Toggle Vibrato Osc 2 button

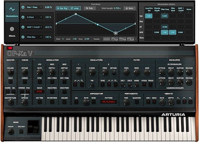point(154,102)
